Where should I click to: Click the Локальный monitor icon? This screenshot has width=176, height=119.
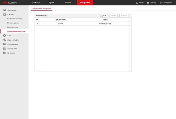4,10
